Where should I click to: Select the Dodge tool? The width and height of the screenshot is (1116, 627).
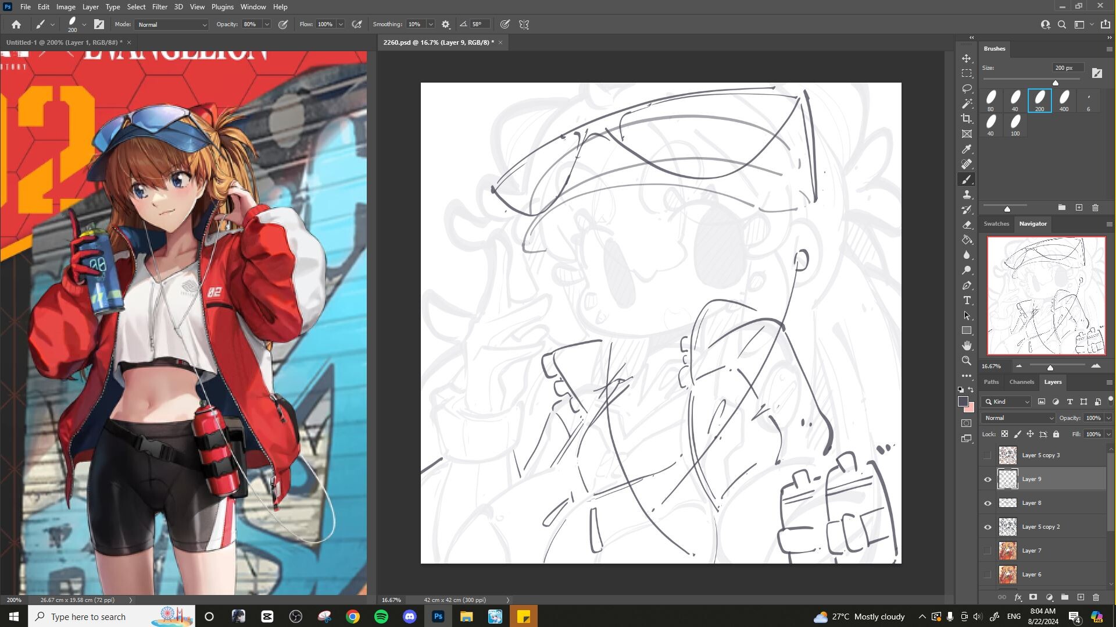967,270
